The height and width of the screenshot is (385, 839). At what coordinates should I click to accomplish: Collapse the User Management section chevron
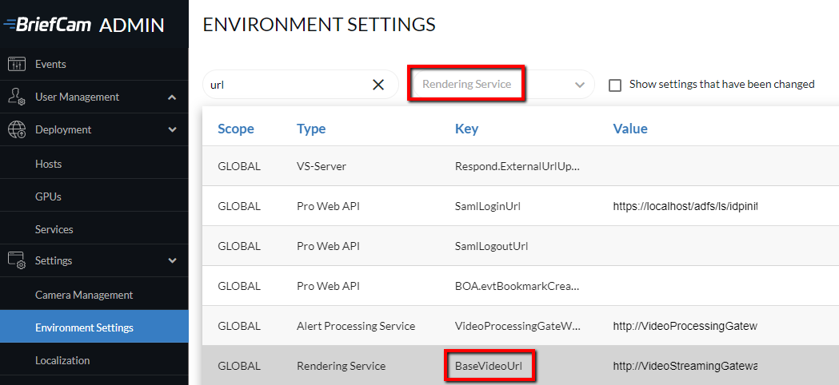(x=172, y=97)
